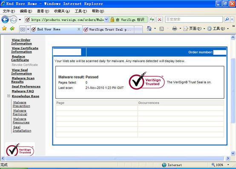Image resolution: width=236 pixels, height=169 pixels.
Task: Click the VeriSign Trusted logo in sidebar
Action: point(20,149)
